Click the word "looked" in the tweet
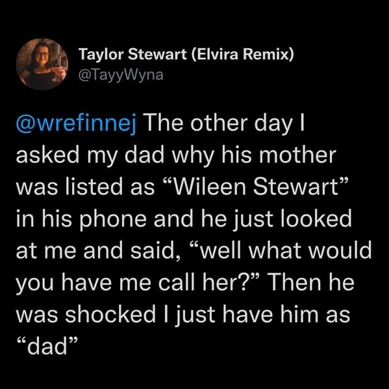This screenshot has height=389, width=389. pyautogui.click(x=316, y=219)
